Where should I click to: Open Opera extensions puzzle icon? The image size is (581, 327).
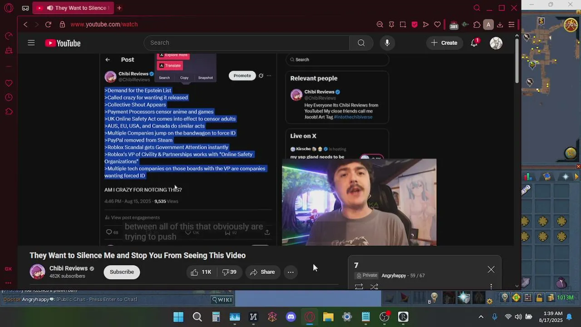coord(477,25)
